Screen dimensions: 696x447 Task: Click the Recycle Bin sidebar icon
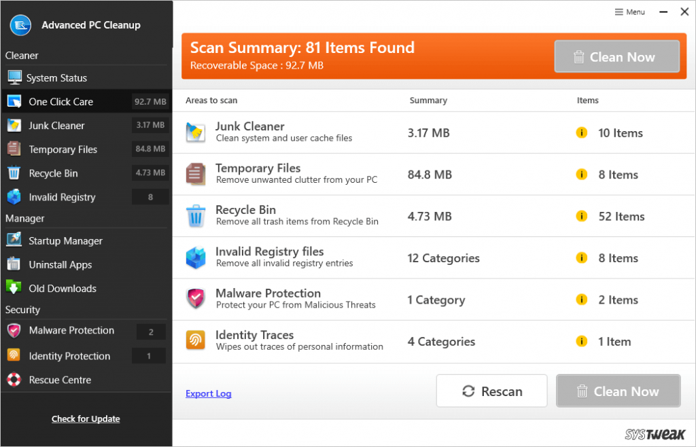[14, 173]
